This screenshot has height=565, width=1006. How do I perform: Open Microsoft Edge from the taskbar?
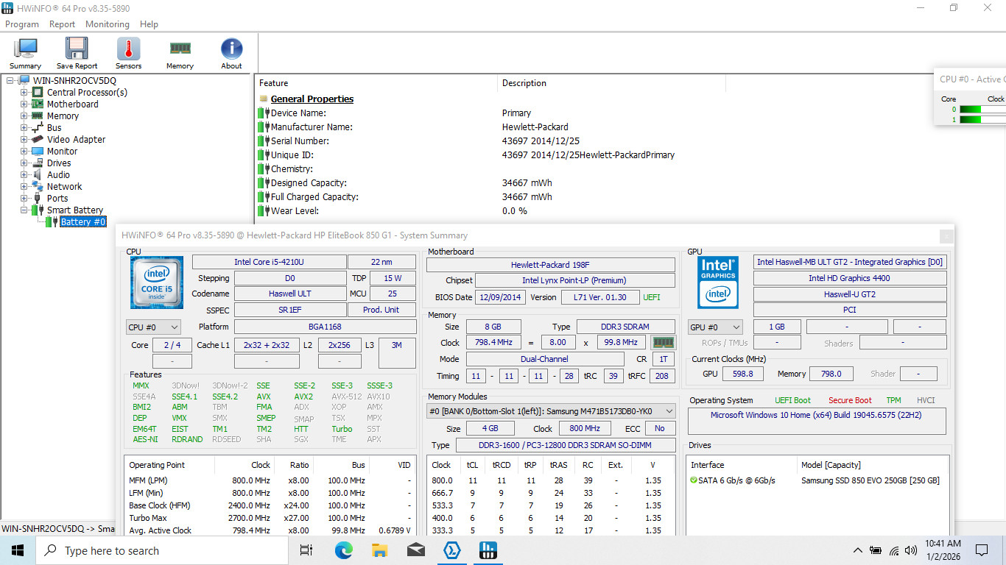tap(344, 550)
